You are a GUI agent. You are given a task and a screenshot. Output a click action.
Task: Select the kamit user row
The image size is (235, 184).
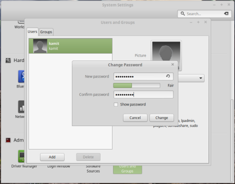(x=70, y=46)
